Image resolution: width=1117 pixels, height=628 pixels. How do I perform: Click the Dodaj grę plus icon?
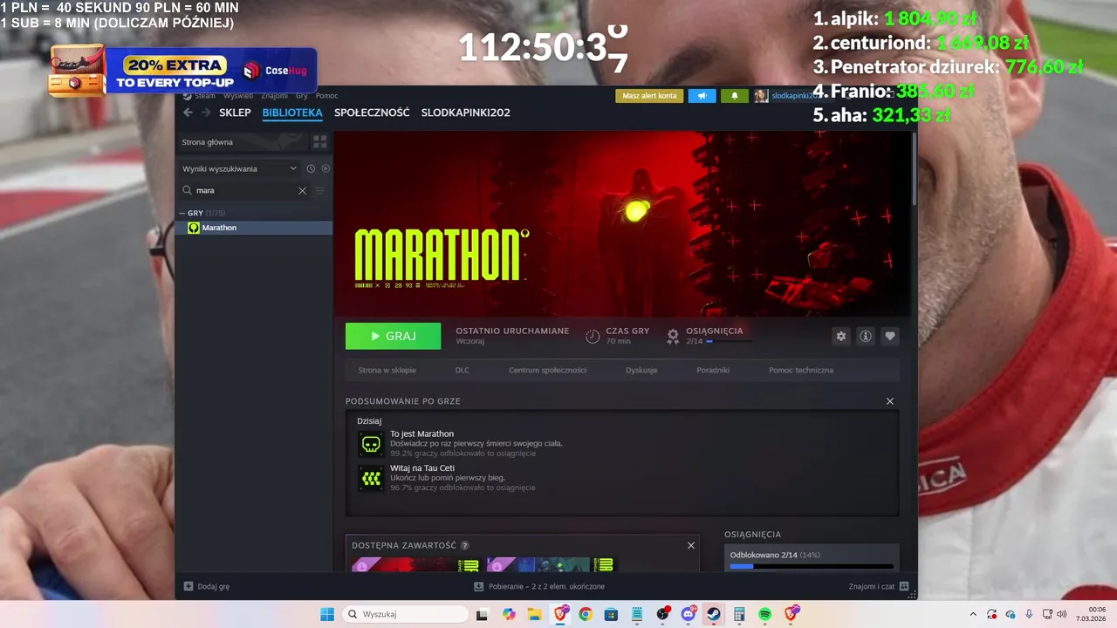188,586
